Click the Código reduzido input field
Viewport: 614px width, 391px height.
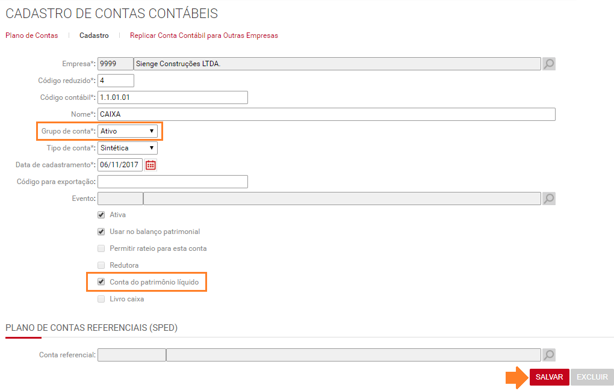tap(116, 81)
